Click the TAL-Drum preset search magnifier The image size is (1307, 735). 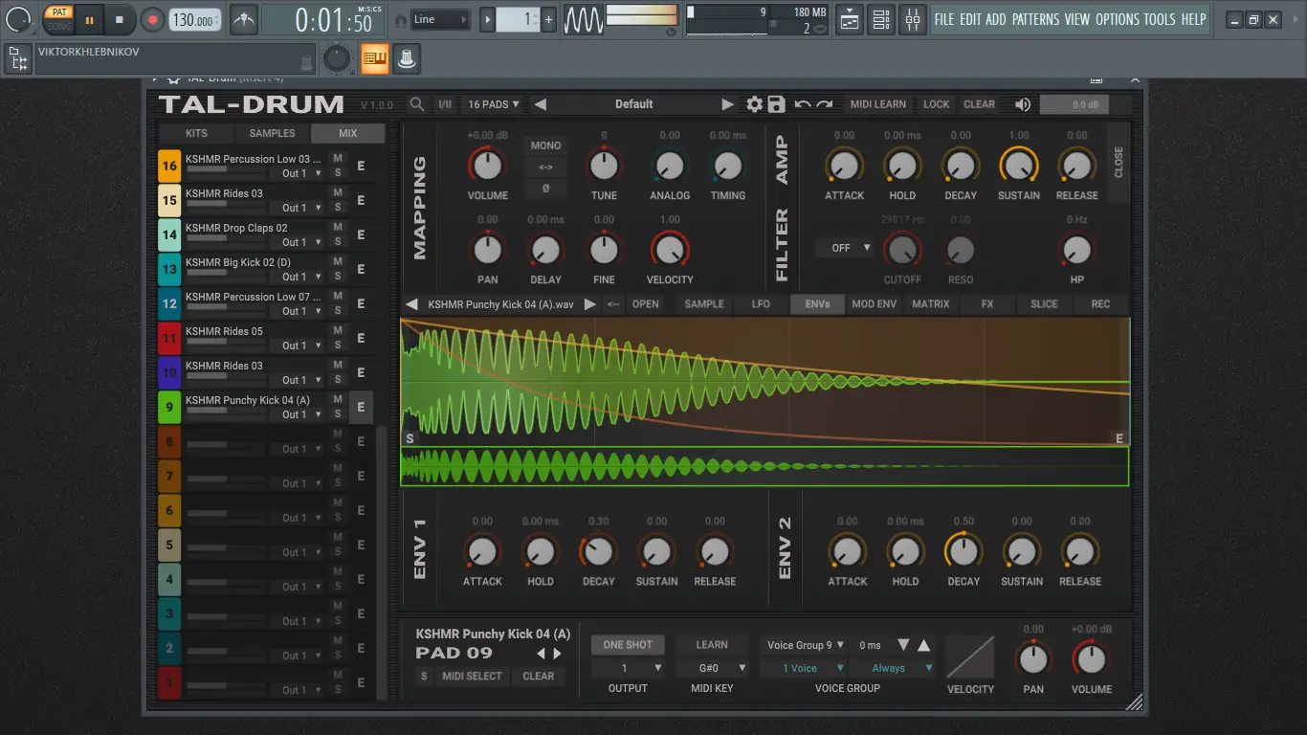point(417,104)
